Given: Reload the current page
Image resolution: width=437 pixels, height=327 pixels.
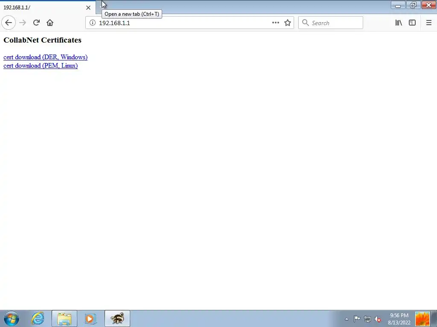Looking at the screenshot, I should [x=36, y=23].
